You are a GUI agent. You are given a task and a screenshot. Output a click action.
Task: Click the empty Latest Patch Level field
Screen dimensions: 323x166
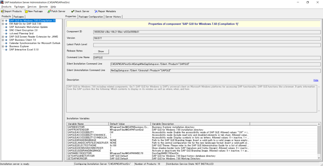pyautogui.click(x=207, y=45)
